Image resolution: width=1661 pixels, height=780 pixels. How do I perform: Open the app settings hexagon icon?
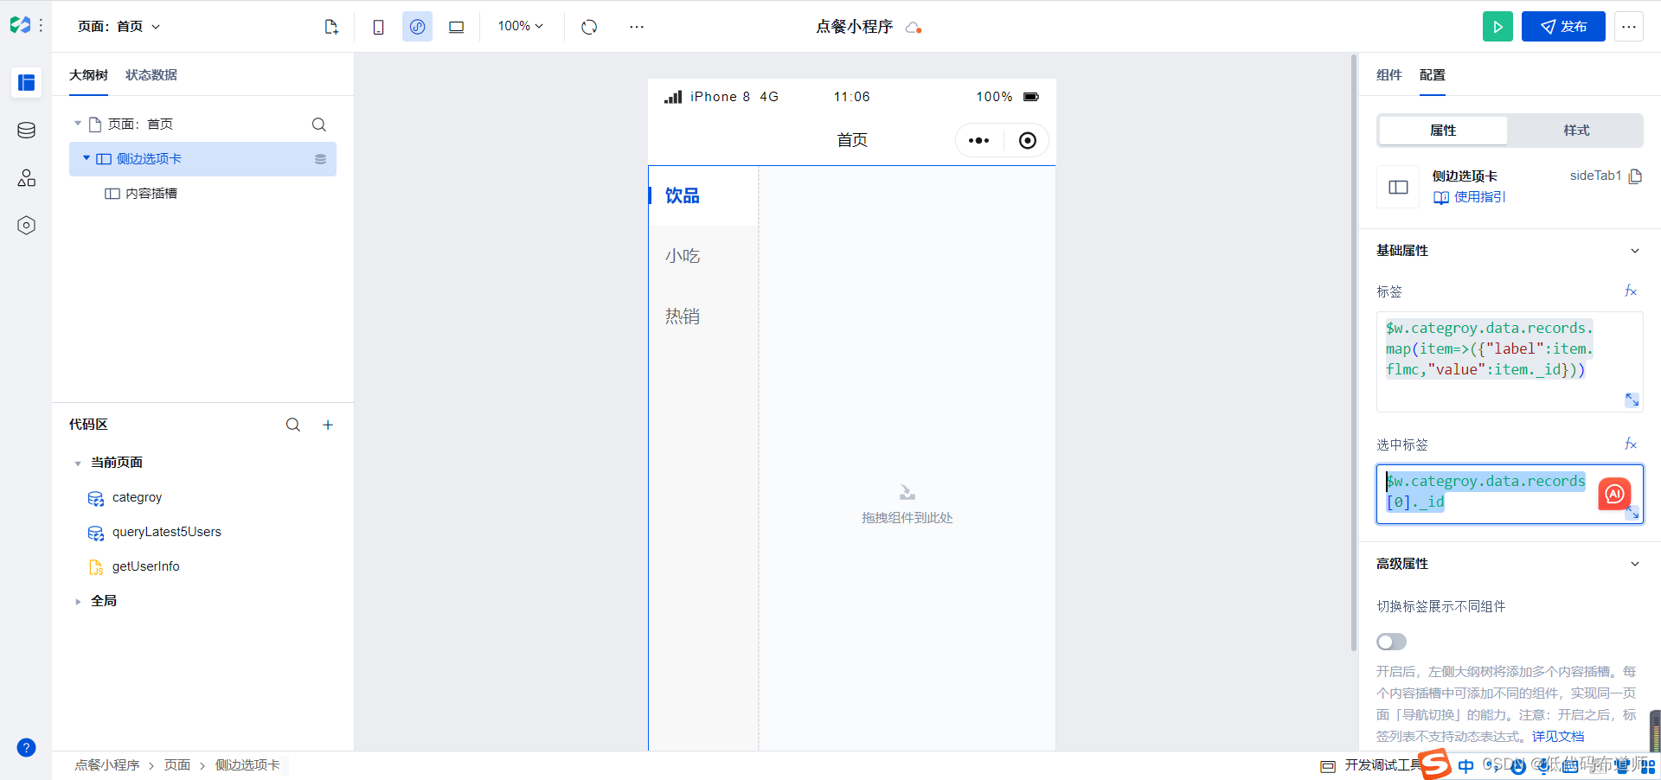pos(27,226)
